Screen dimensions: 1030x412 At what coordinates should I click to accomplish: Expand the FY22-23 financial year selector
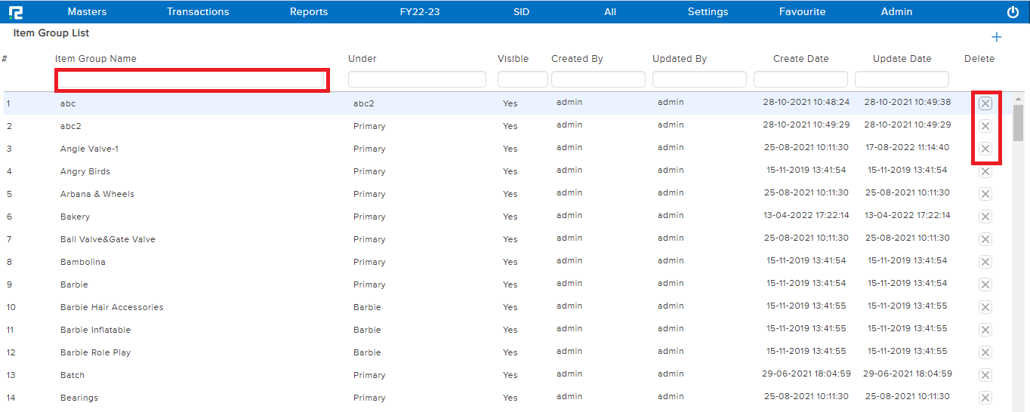pos(420,12)
